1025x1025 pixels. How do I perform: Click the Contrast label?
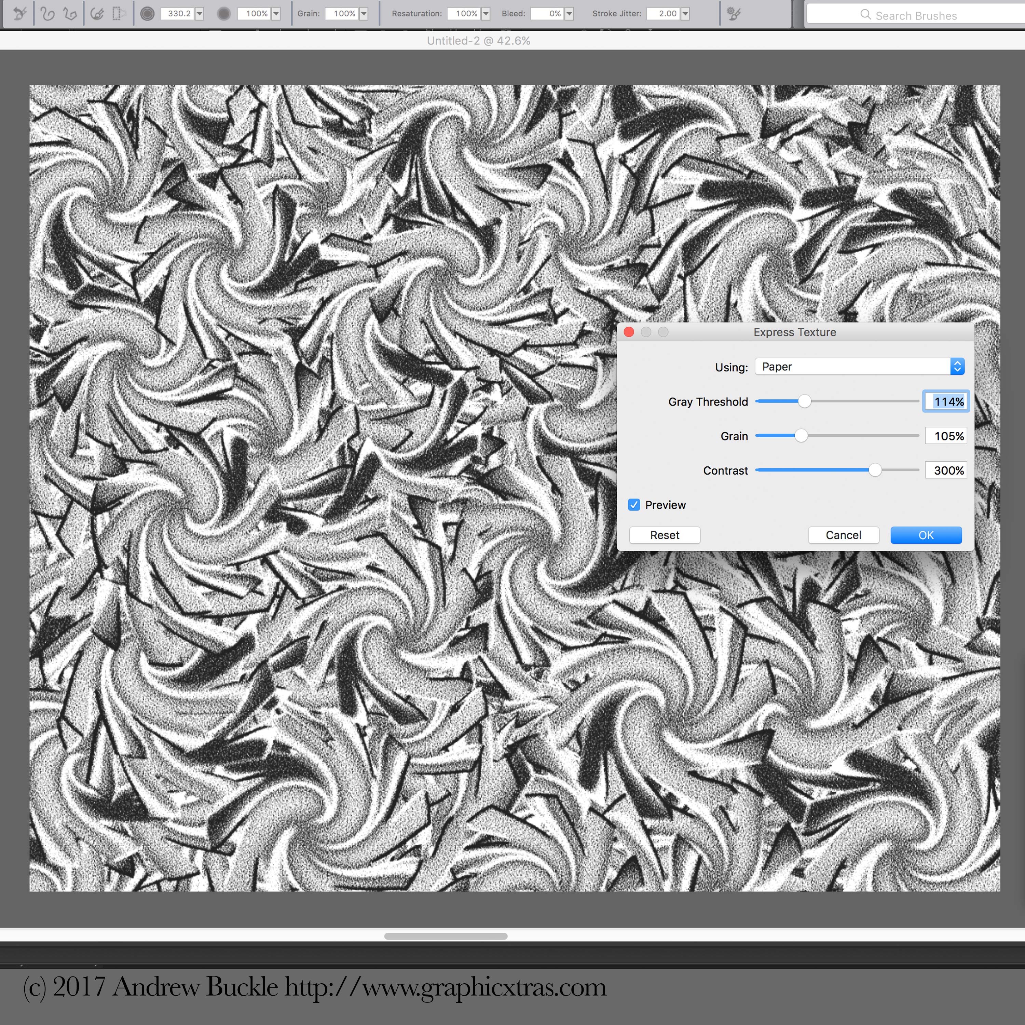726,471
